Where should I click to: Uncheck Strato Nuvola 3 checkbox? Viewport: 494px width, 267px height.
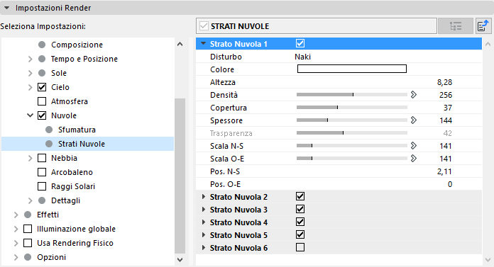click(300, 209)
